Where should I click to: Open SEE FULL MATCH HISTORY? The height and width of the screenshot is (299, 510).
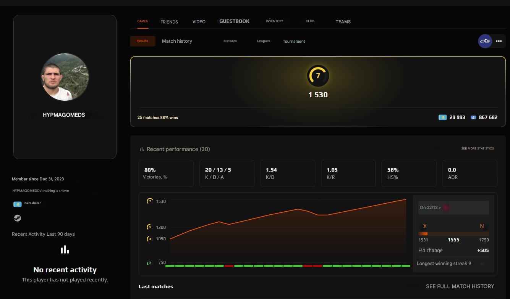point(460,286)
